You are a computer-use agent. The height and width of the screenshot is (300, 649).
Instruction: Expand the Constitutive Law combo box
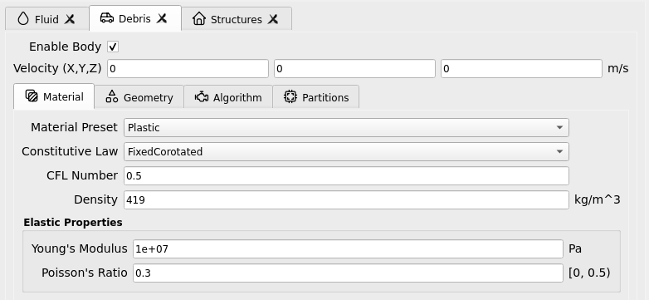[346, 151]
